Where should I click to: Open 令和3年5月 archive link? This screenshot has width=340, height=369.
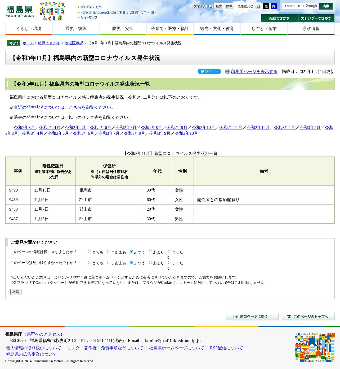tap(58, 133)
